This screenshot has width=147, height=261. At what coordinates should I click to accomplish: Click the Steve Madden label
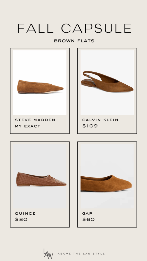(35, 120)
